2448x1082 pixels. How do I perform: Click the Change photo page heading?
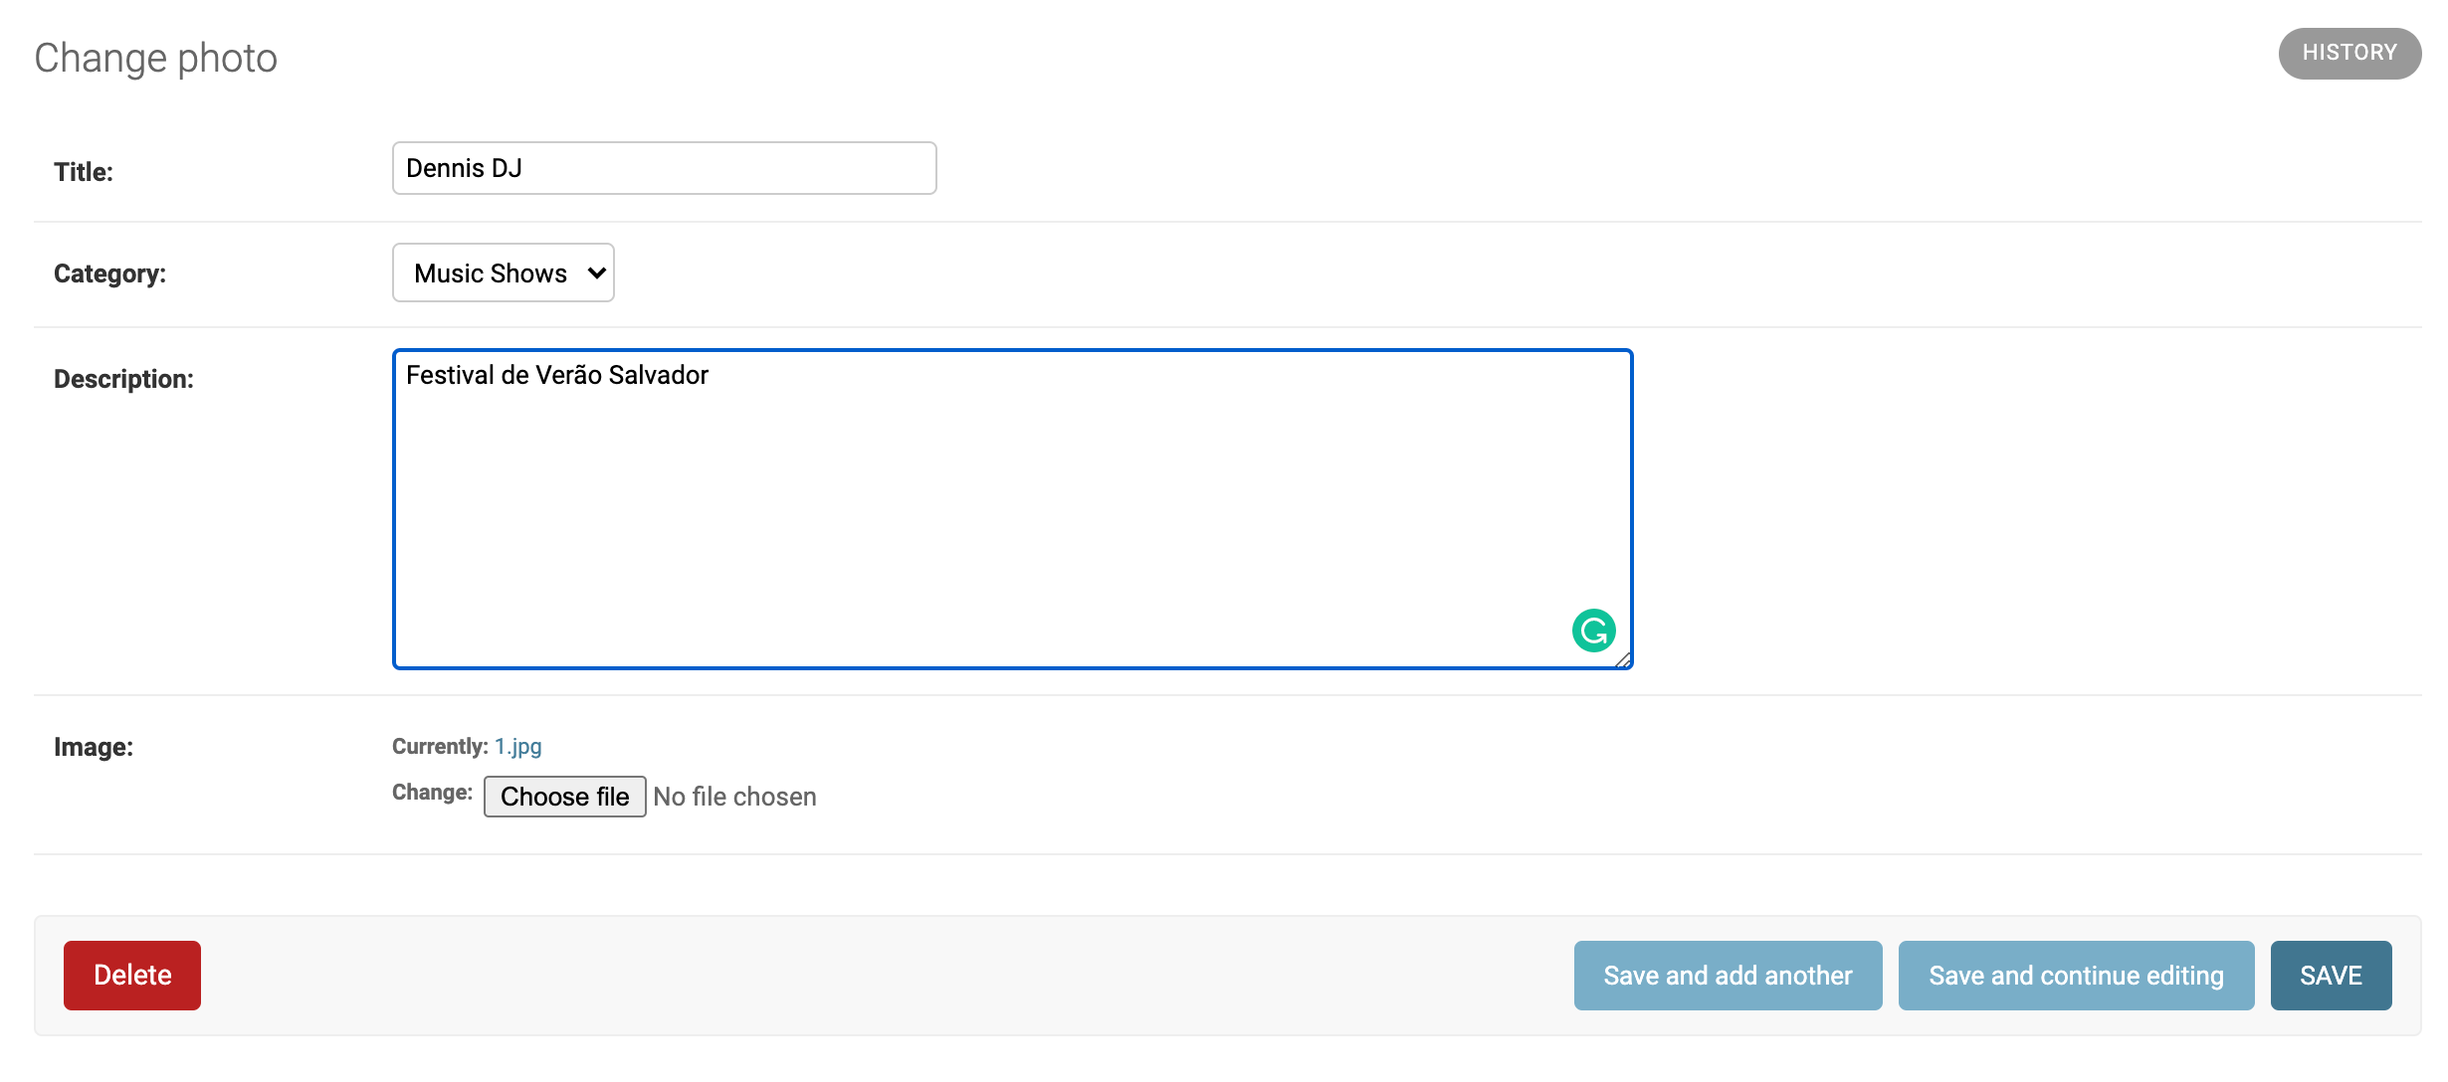[x=156, y=58]
